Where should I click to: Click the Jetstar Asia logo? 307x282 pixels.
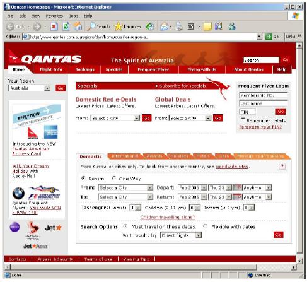[x=35, y=246]
